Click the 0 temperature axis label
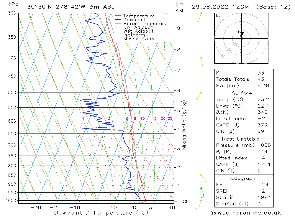The width and height of the screenshot is (295, 216). pyautogui.click(x=94, y=207)
